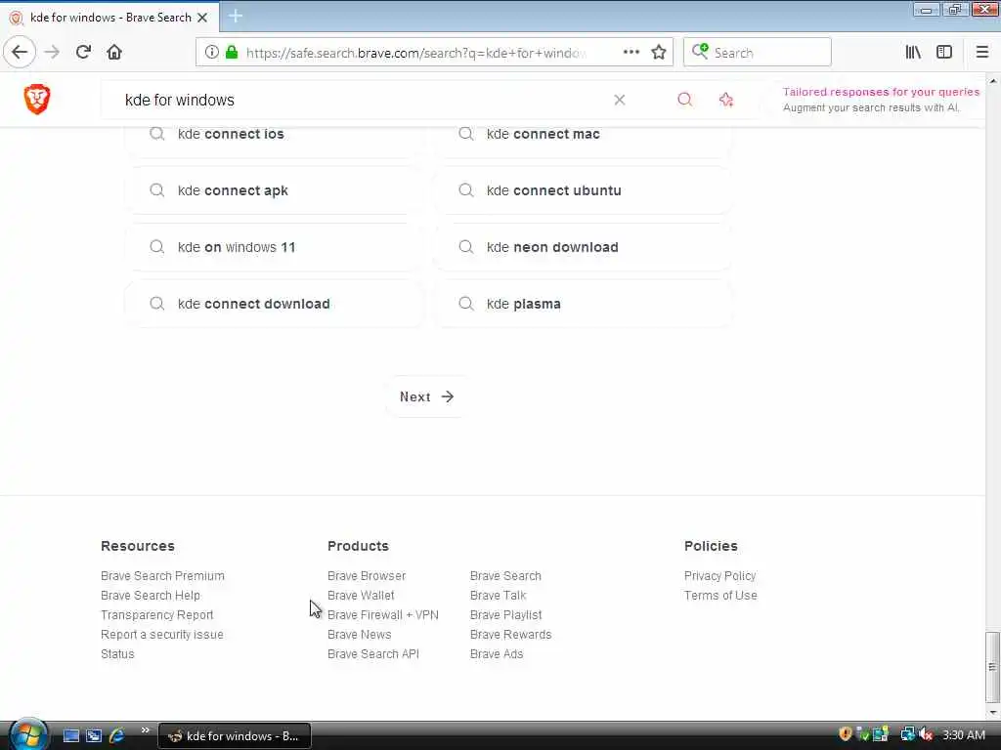Open Brave Search Help link
This screenshot has height=750, width=1001.
(151, 596)
